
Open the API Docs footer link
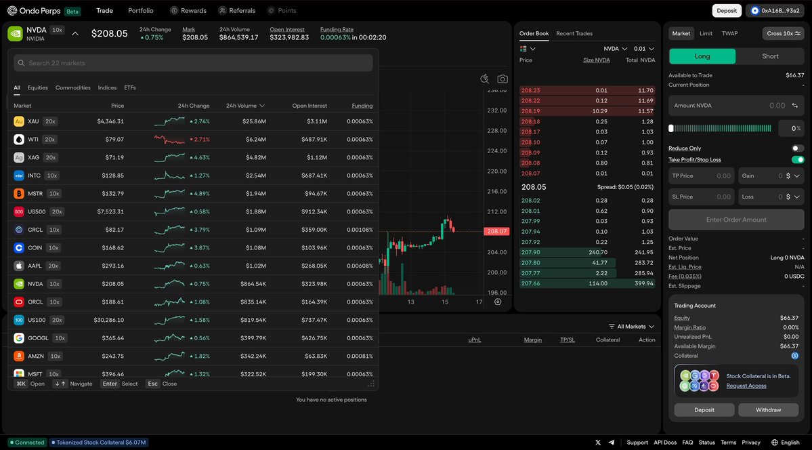(x=665, y=443)
